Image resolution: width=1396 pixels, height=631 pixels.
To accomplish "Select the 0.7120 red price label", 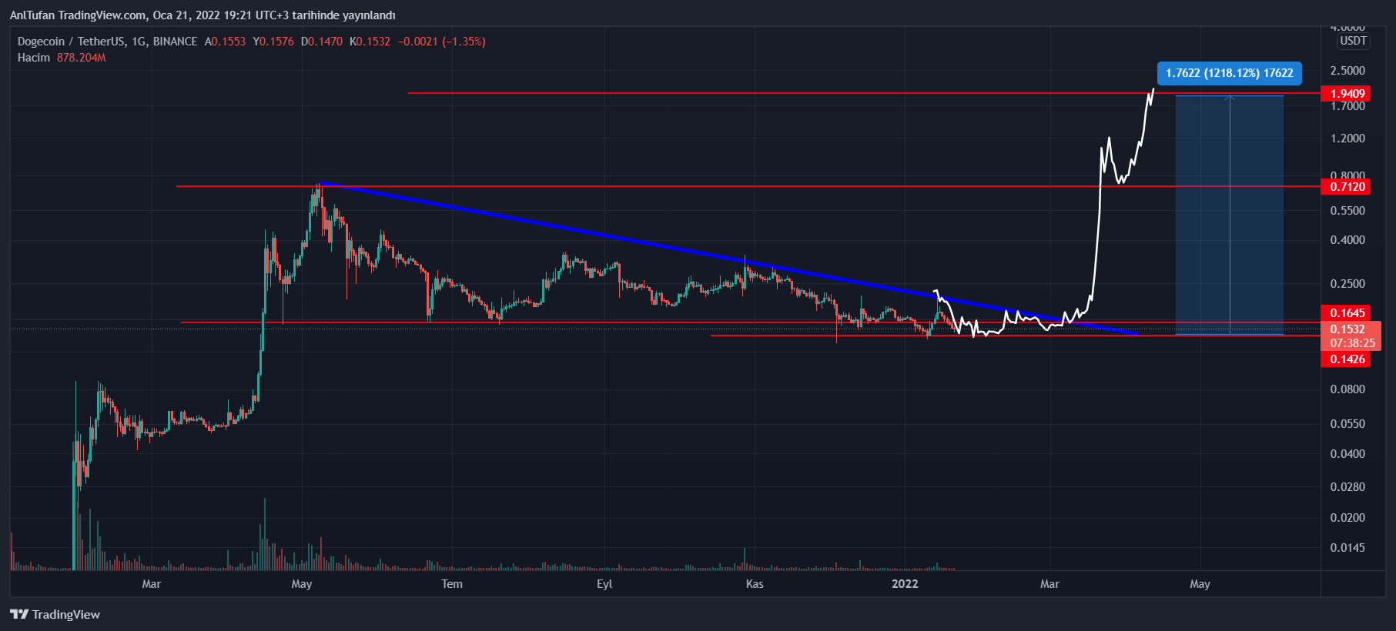I will (x=1347, y=187).
